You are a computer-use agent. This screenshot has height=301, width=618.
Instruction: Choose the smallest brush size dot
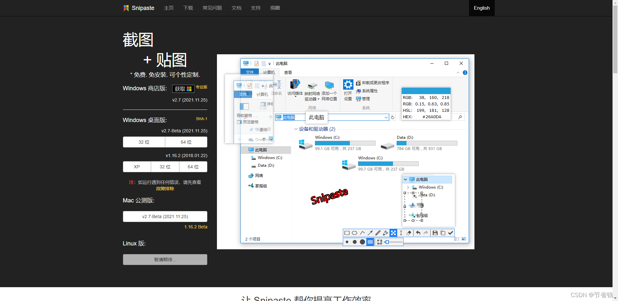(347, 242)
